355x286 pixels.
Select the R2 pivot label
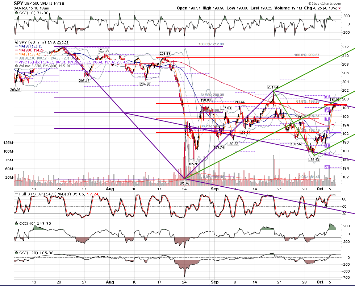(327, 110)
